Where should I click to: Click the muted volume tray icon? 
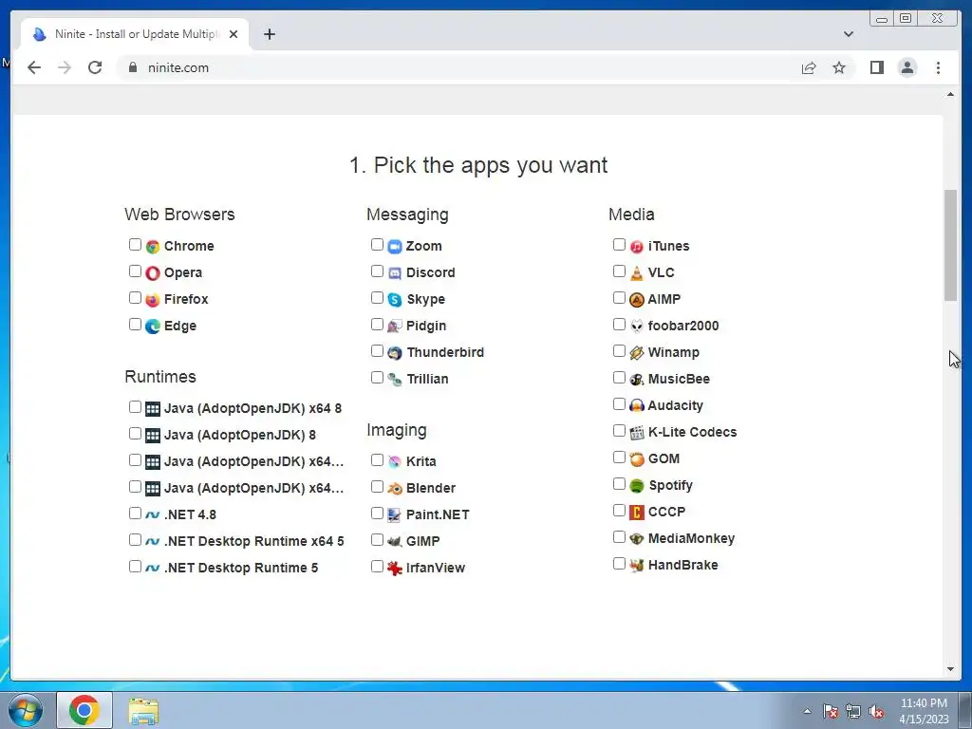click(x=876, y=712)
